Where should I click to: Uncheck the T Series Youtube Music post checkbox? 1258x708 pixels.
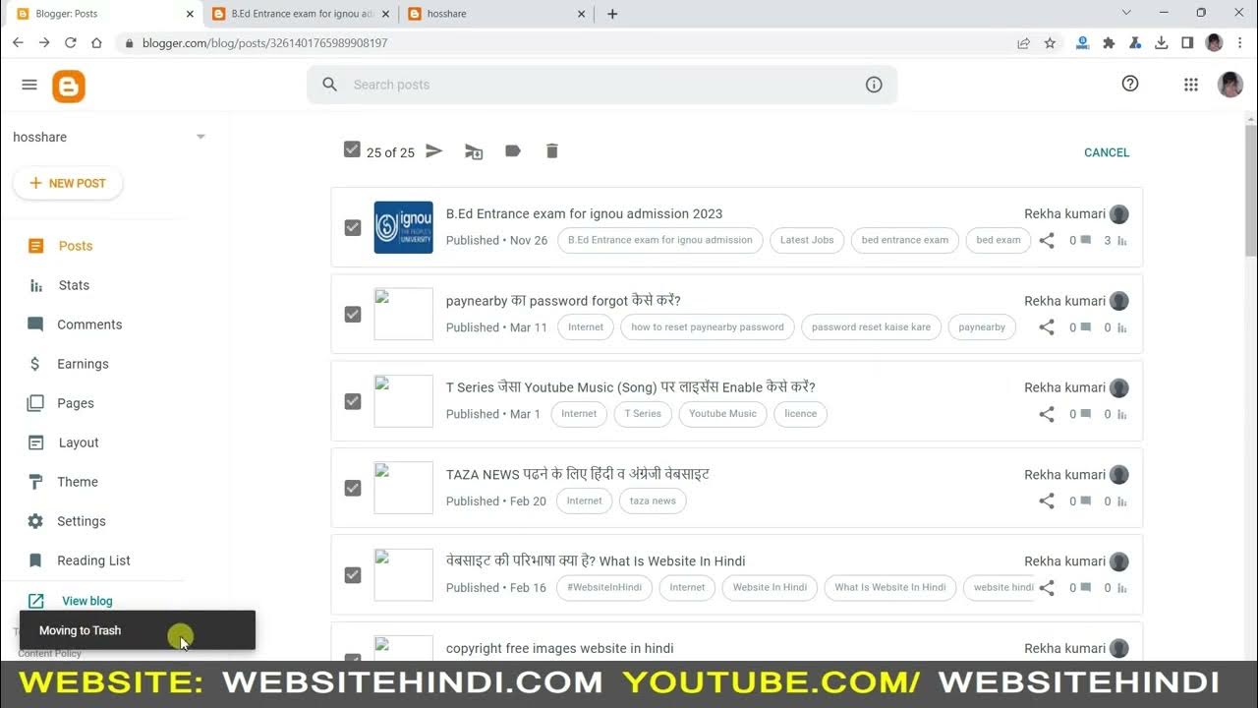(353, 401)
